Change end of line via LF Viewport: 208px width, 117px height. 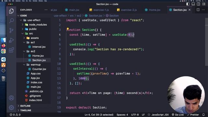(143, 115)
